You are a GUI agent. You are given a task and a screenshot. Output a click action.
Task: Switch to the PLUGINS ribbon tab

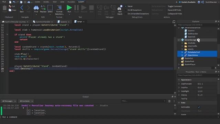tap(71, 2)
